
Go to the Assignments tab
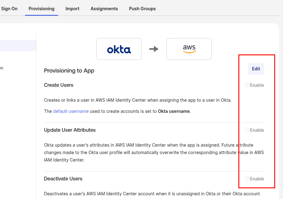click(104, 9)
